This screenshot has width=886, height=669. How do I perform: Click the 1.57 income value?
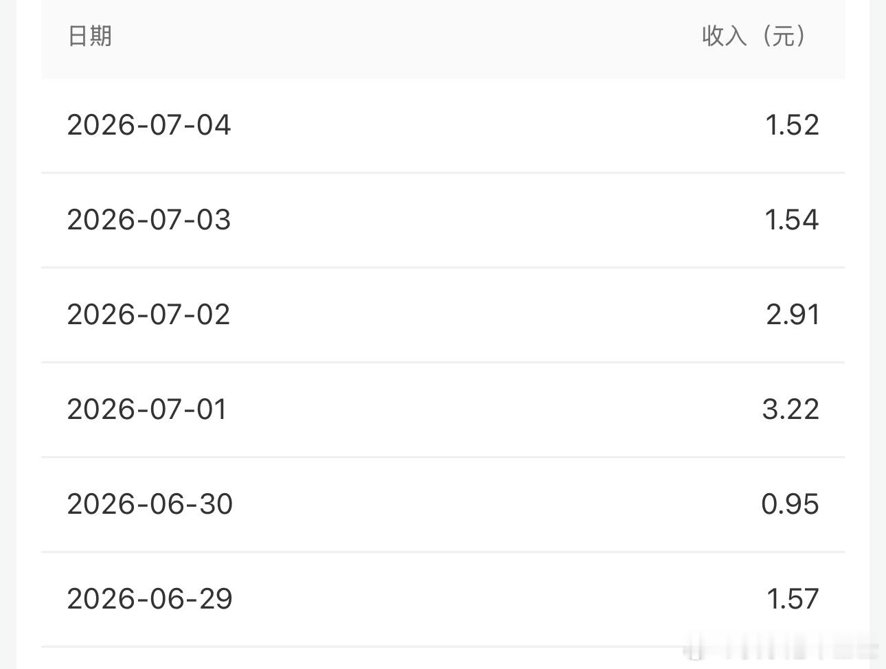793,599
